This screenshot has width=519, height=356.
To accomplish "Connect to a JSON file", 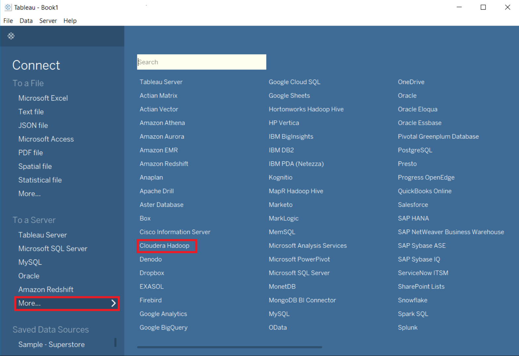I will point(33,125).
